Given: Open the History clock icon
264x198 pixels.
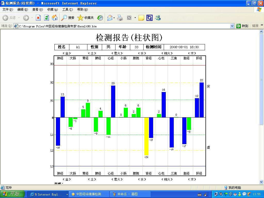Looking at the screenshot, I should (x=100, y=18).
